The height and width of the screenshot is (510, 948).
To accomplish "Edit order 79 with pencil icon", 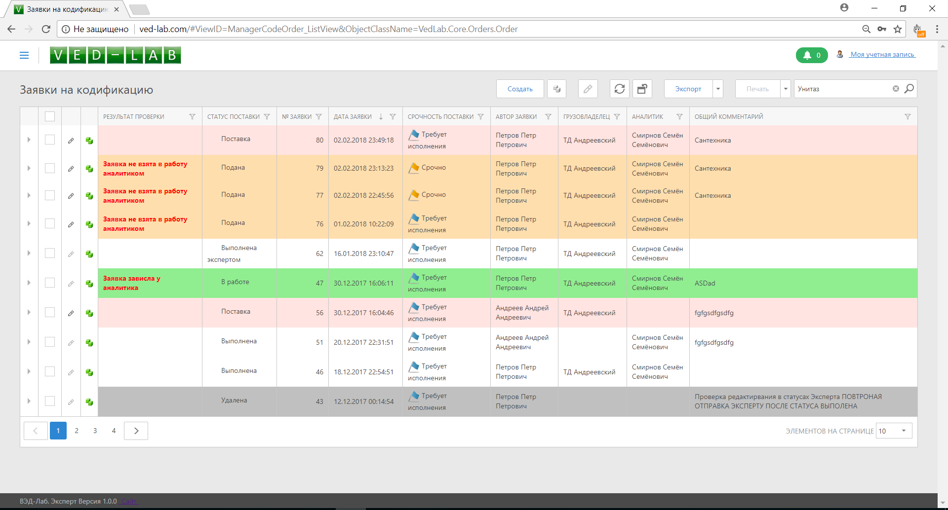I will (x=71, y=169).
